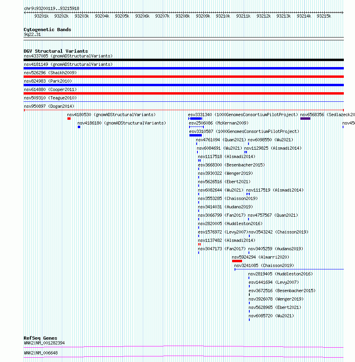
Task: Click nsv6084691 (Wu2021) label
Action: click(x=219, y=148)
